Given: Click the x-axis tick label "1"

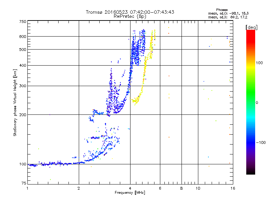Looking at the screenshot, I should pyautogui.click(x=27, y=188).
